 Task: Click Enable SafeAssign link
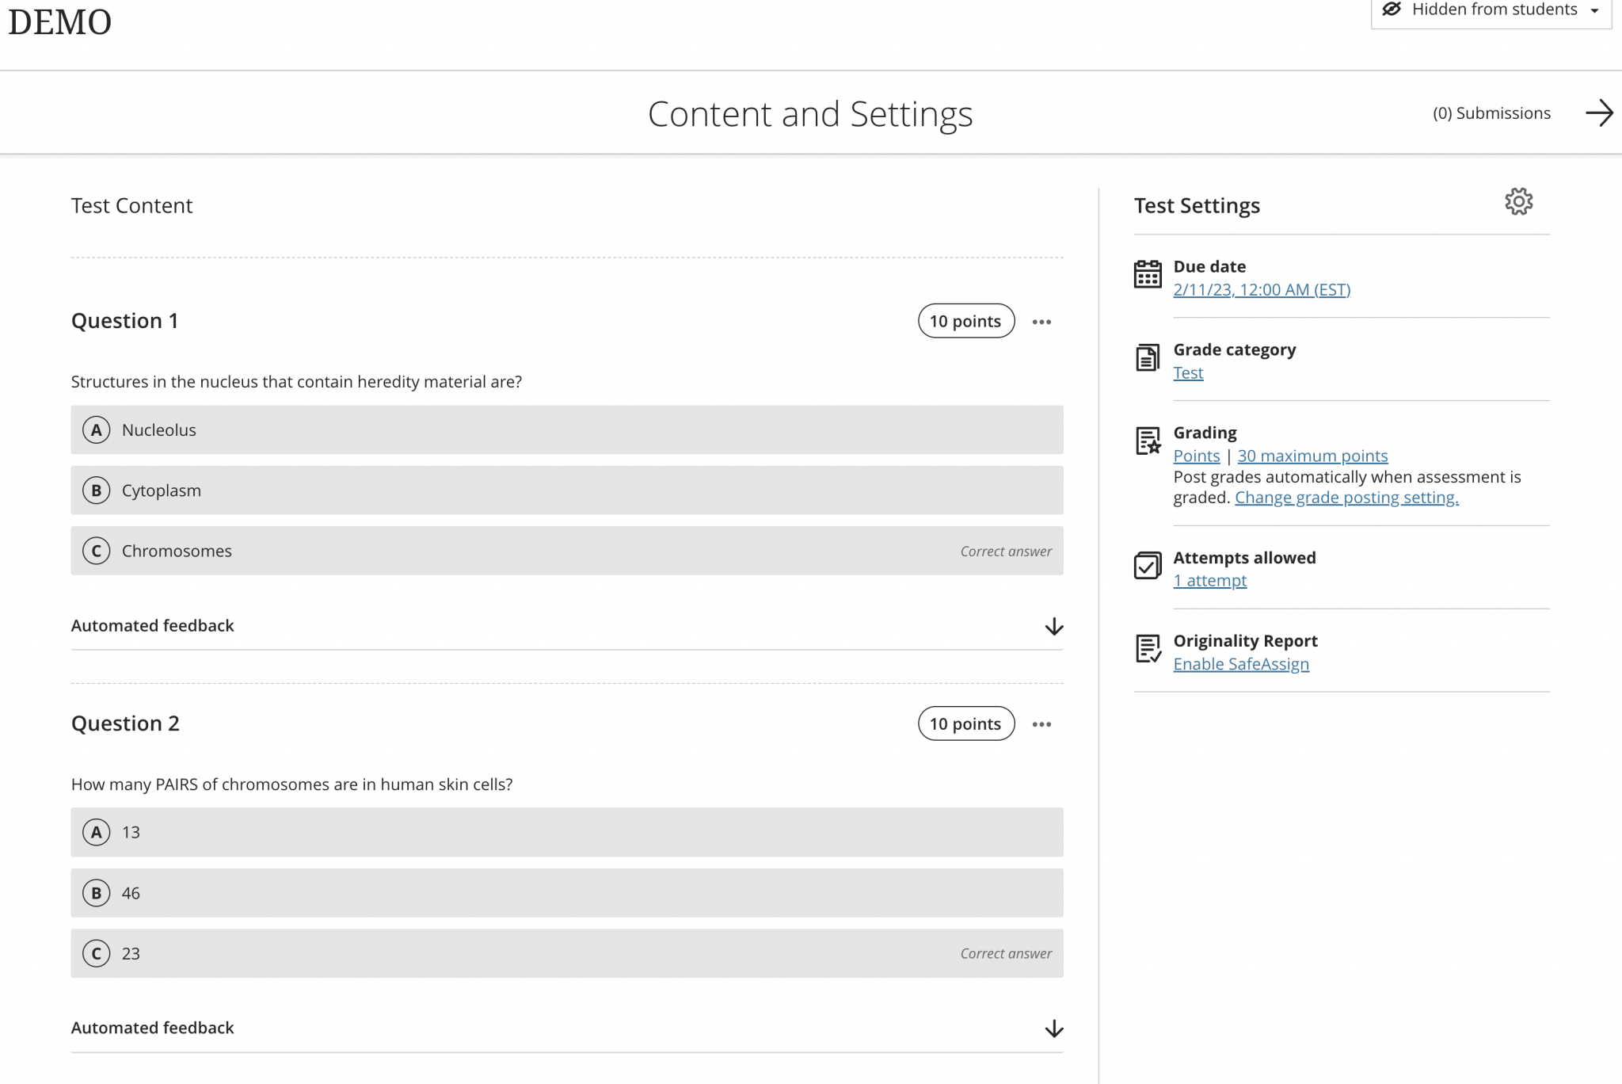tap(1241, 664)
